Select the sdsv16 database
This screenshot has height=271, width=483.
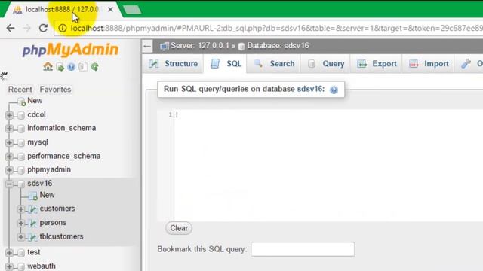click(x=40, y=184)
